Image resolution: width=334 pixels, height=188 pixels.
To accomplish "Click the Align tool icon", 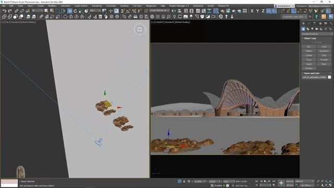I will coord(180,11).
